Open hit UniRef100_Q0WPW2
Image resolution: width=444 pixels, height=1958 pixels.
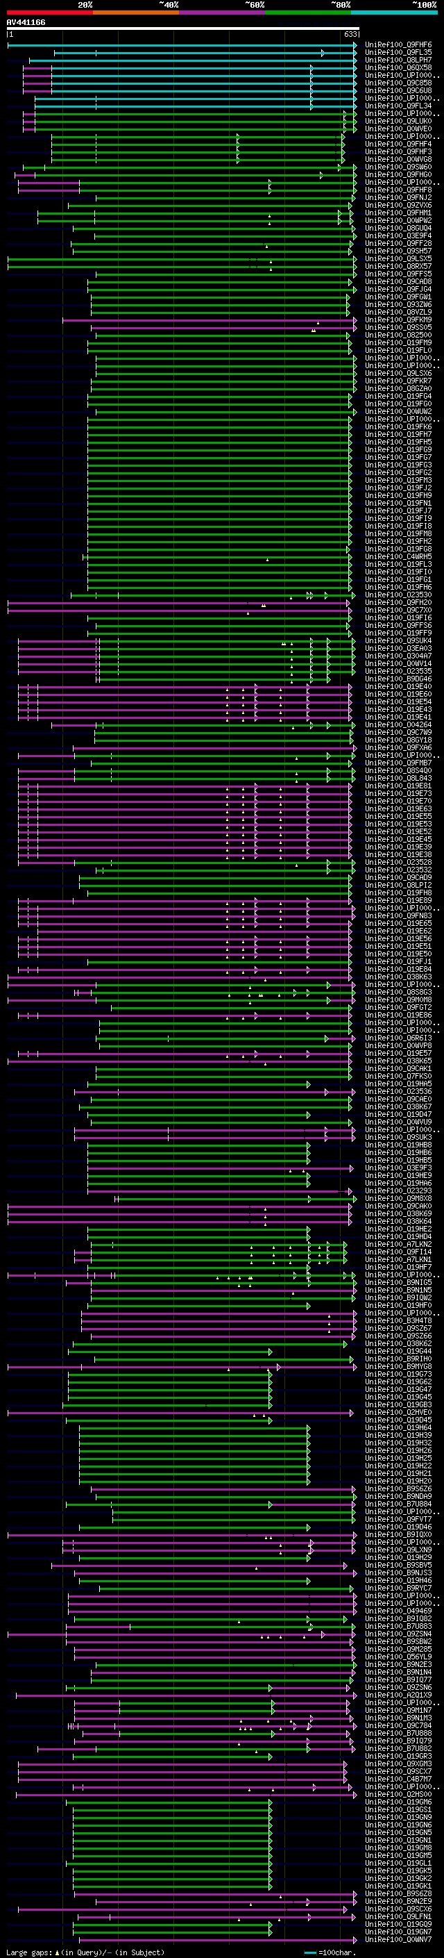398,220
